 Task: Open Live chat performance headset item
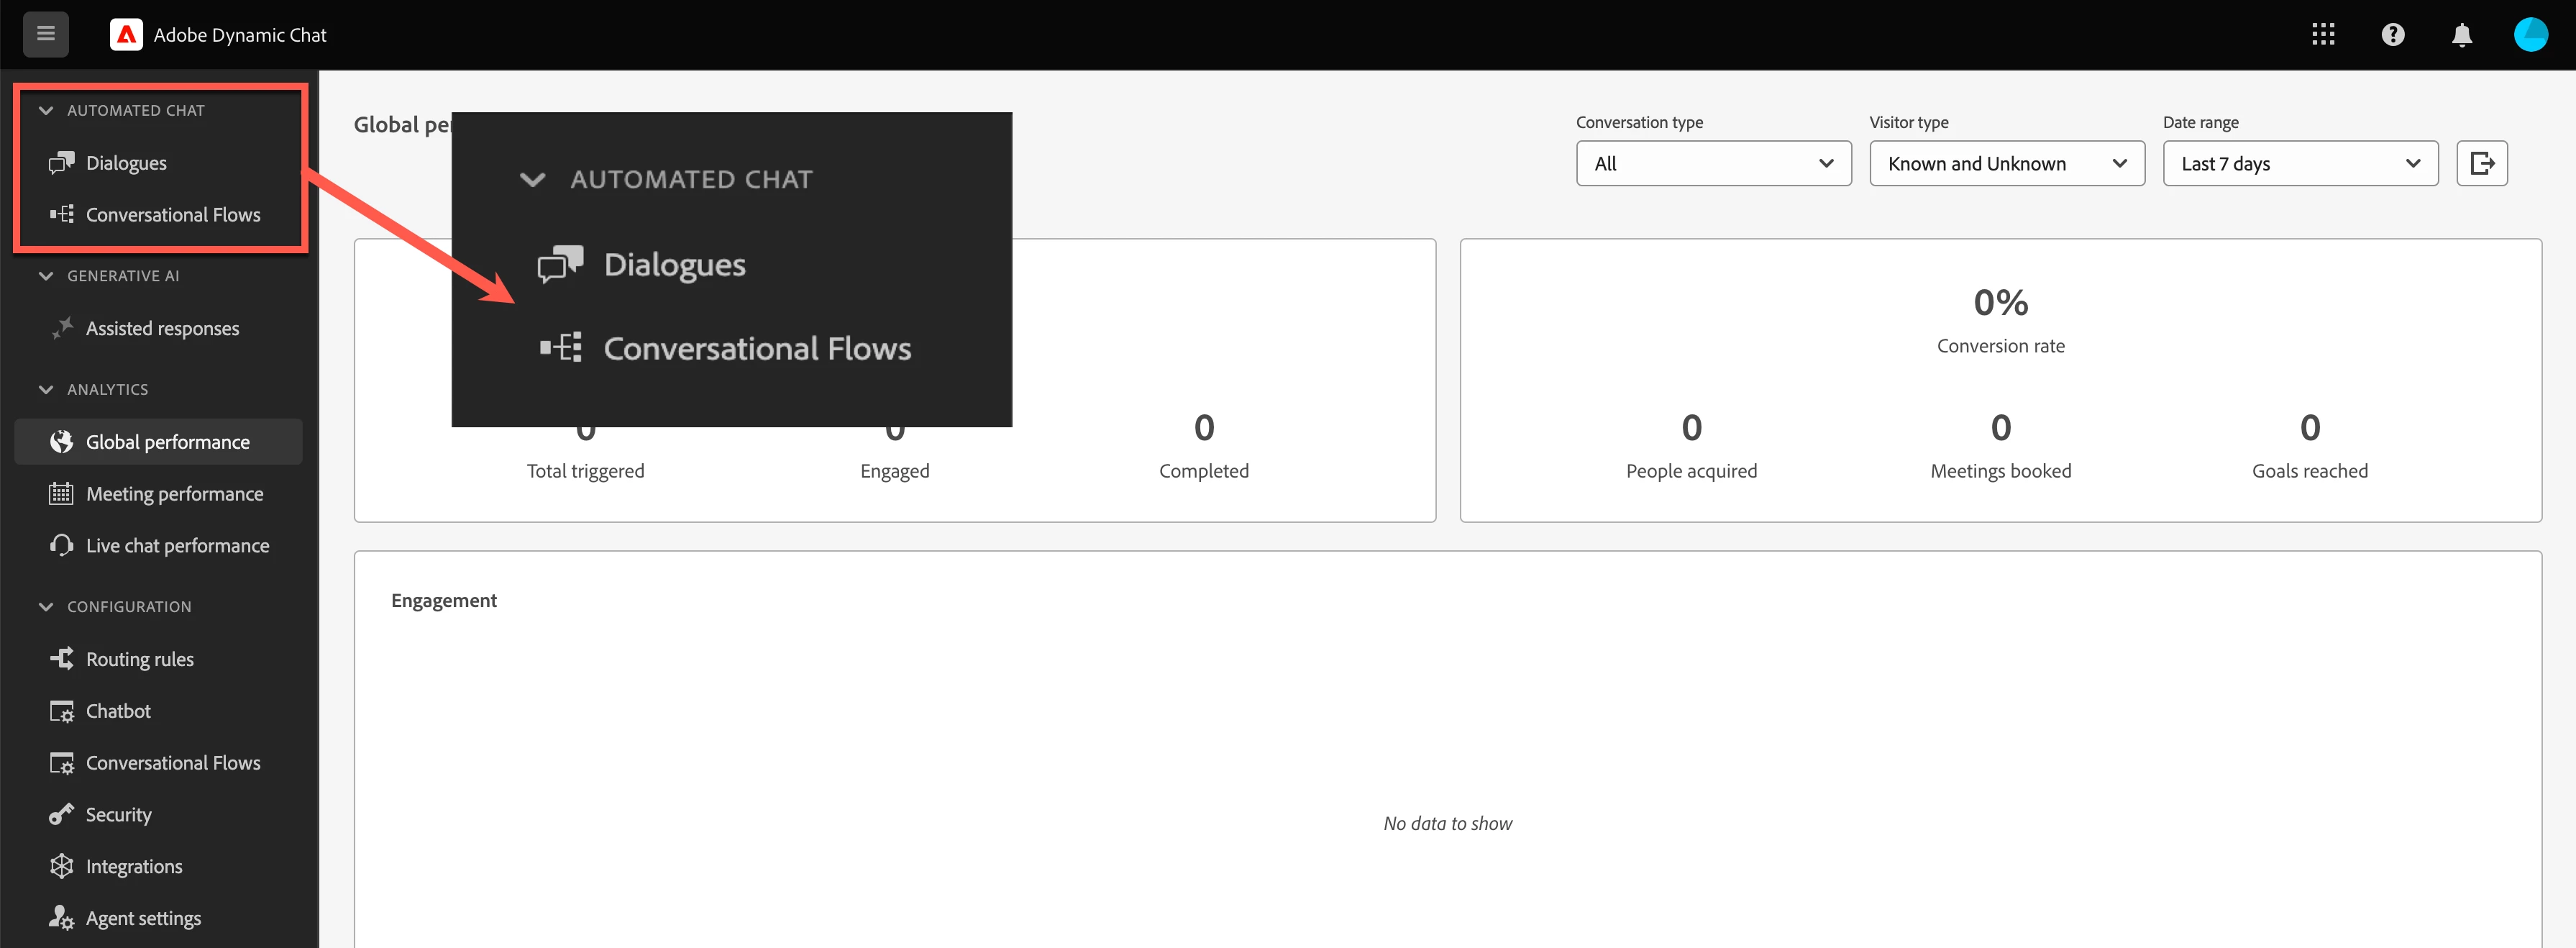tap(177, 546)
